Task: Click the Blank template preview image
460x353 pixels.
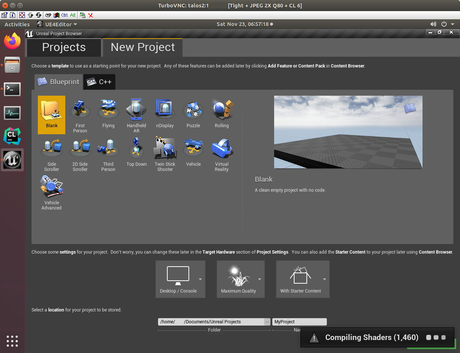Action: coord(348,132)
